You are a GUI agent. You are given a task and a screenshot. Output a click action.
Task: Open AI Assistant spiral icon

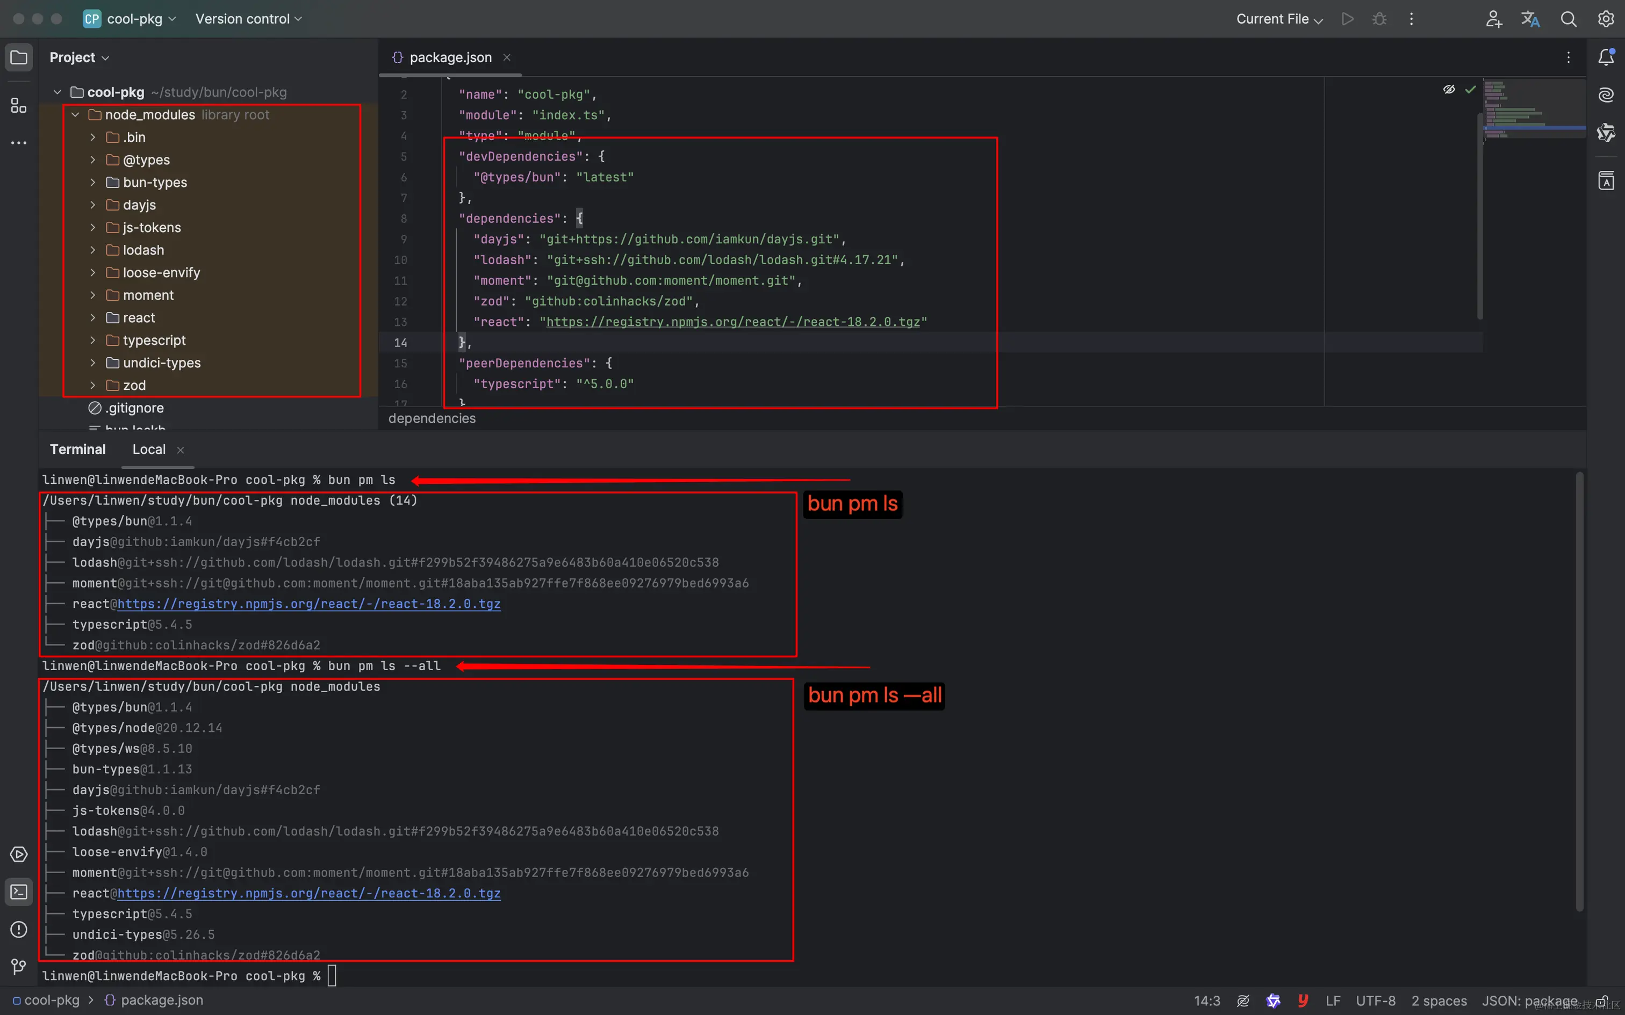(1606, 95)
